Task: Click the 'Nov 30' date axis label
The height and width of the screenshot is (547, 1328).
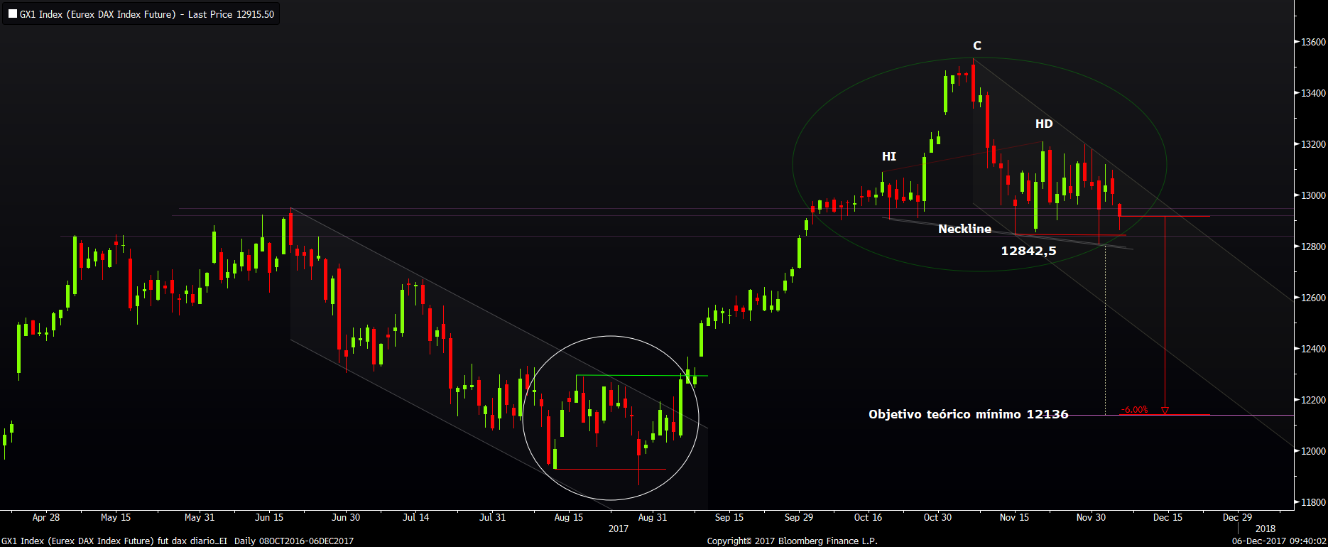Action: (1091, 517)
